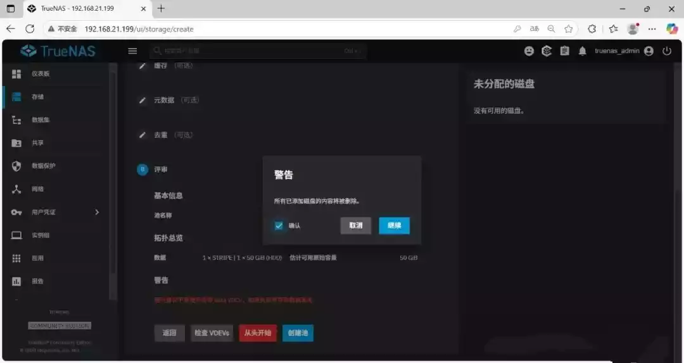Reload the page with refresh icon

coord(30,28)
